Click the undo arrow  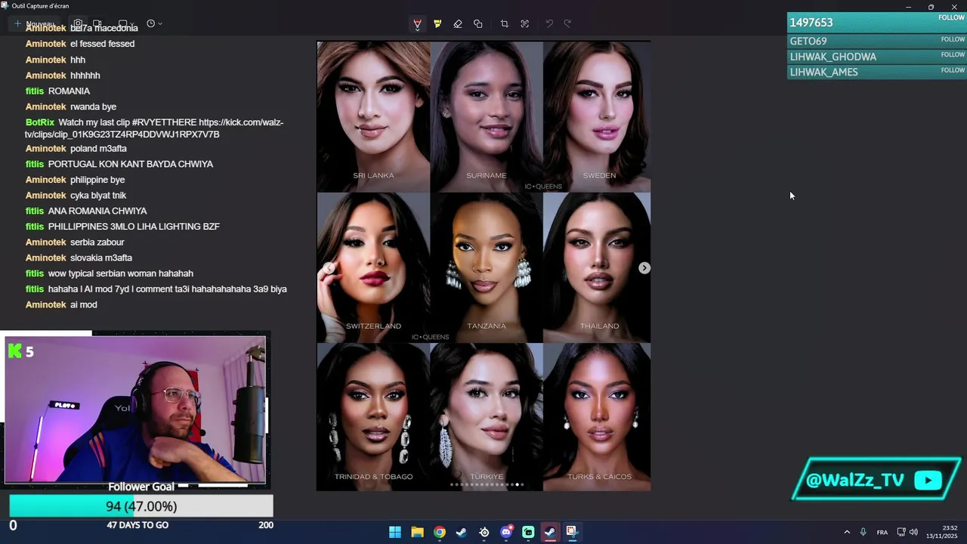click(549, 24)
